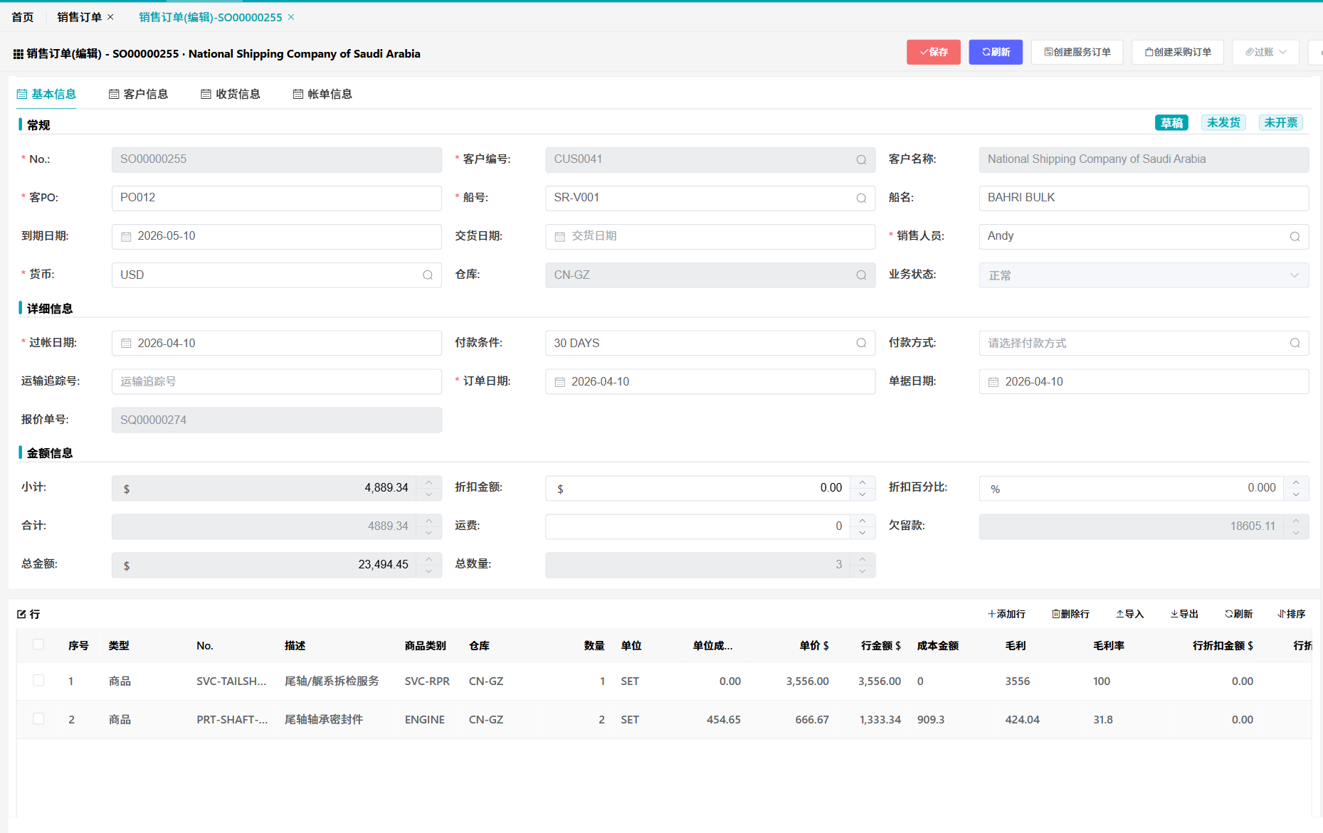Toggle the select-all checkbox in table header
Image resolution: width=1323 pixels, height=833 pixels.
(38, 644)
